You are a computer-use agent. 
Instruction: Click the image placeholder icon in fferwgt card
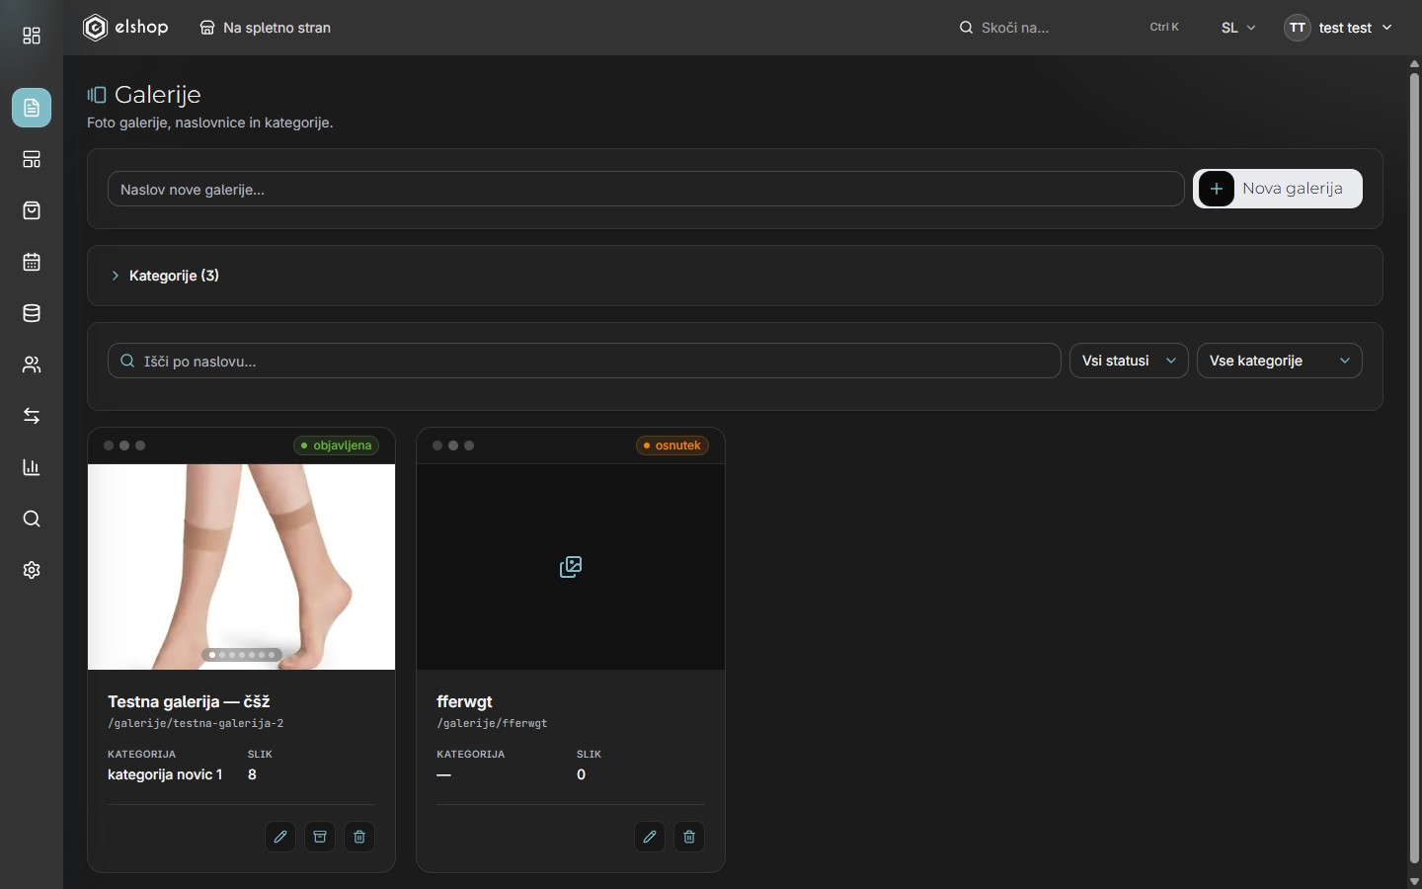[x=571, y=567]
